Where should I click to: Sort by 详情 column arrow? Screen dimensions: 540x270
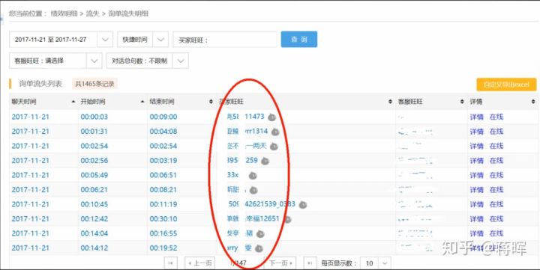[533, 102]
